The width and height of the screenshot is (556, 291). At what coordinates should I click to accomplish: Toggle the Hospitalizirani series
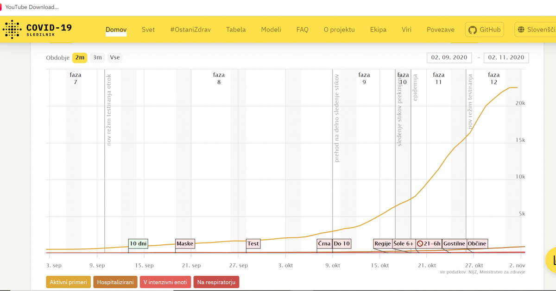(115, 282)
